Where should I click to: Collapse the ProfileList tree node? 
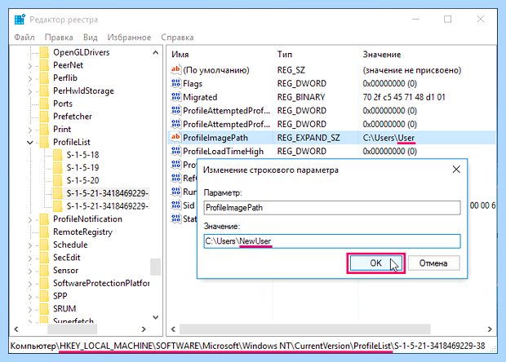click(29, 142)
